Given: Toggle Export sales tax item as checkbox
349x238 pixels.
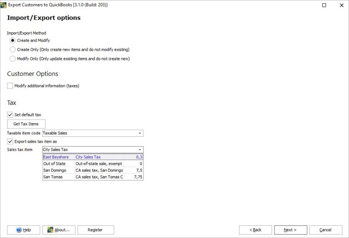Looking at the screenshot, I should [10, 141].
